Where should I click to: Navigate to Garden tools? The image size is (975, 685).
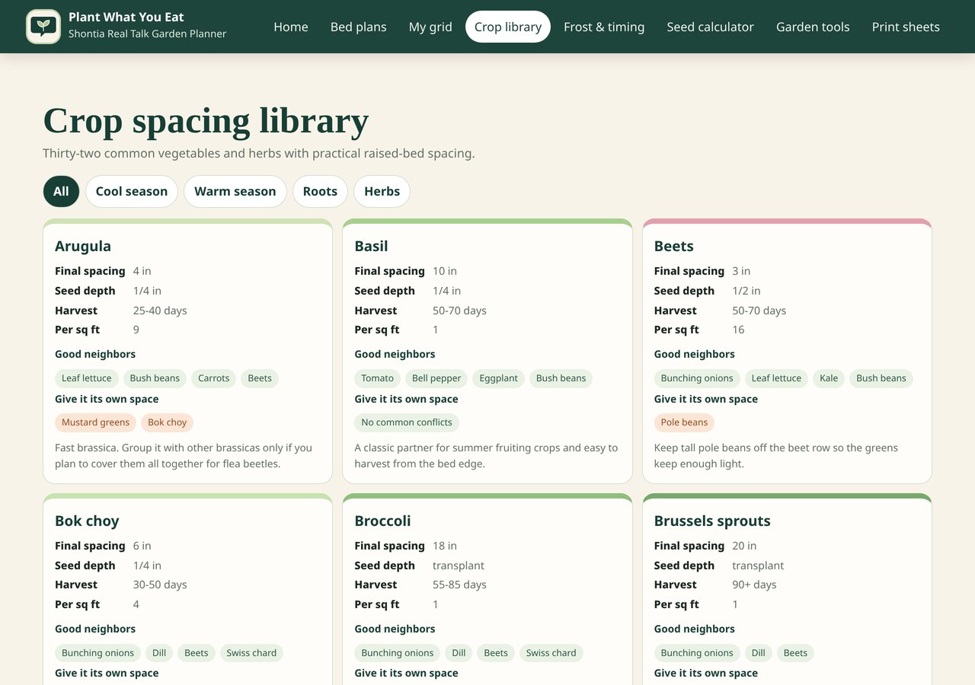pyautogui.click(x=813, y=27)
